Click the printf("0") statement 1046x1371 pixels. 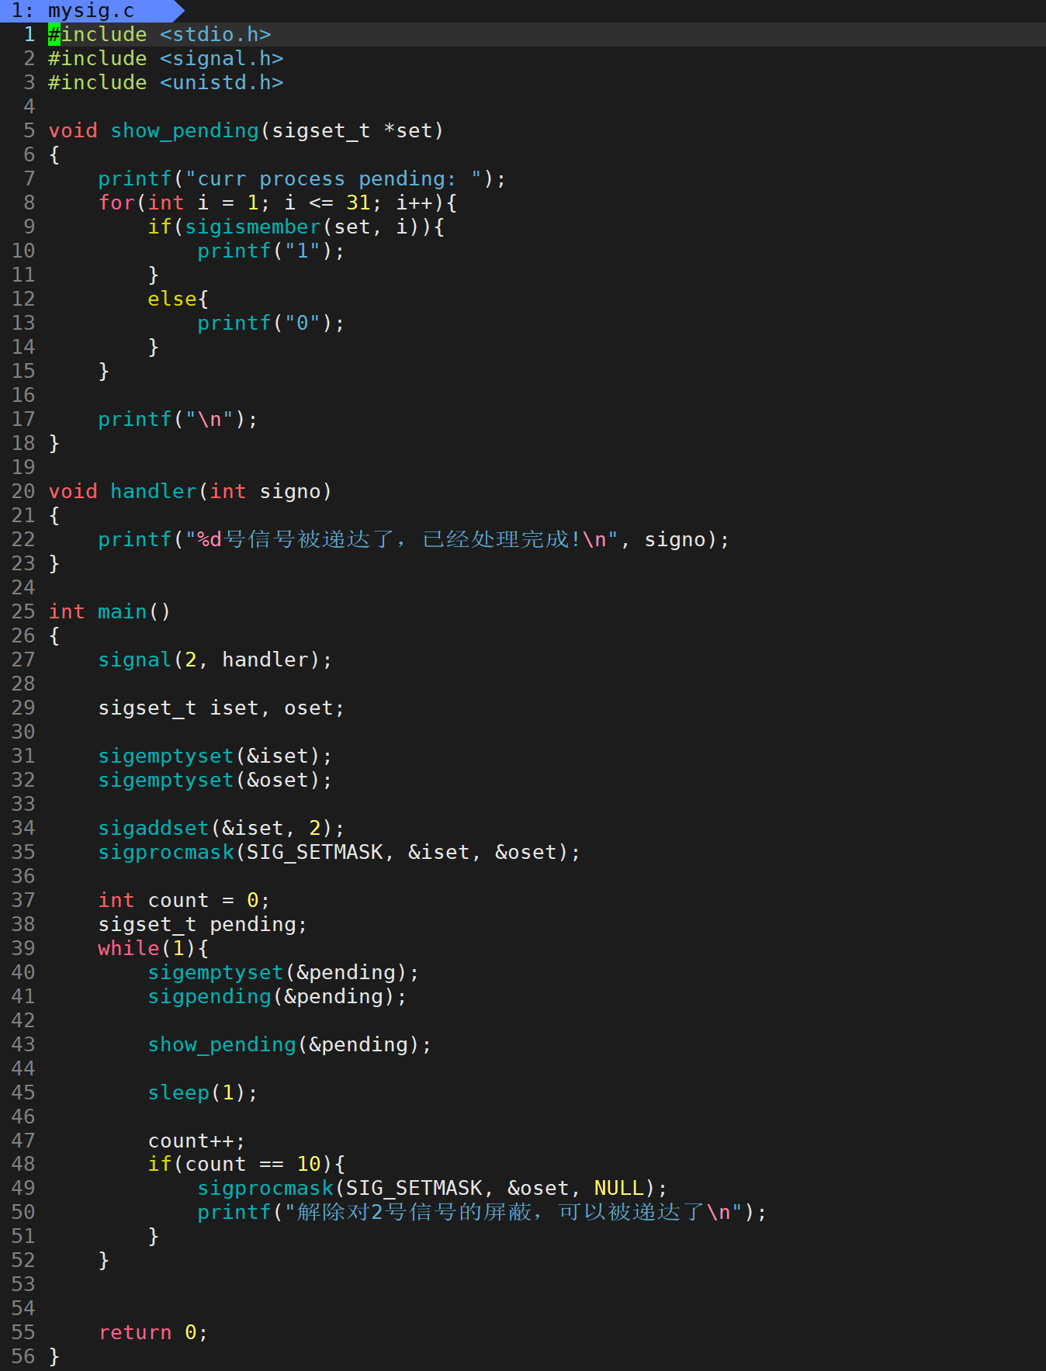coord(271,323)
